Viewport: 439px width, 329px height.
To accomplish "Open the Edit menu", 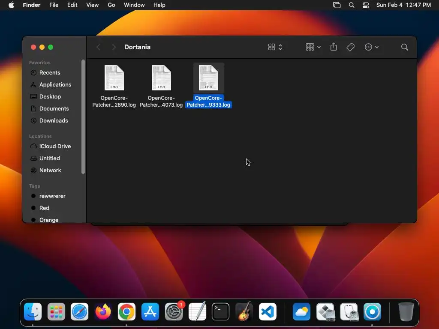I will click(x=72, y=5).
